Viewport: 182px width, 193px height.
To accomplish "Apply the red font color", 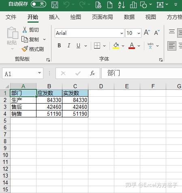I will click(x=132, y=46).
